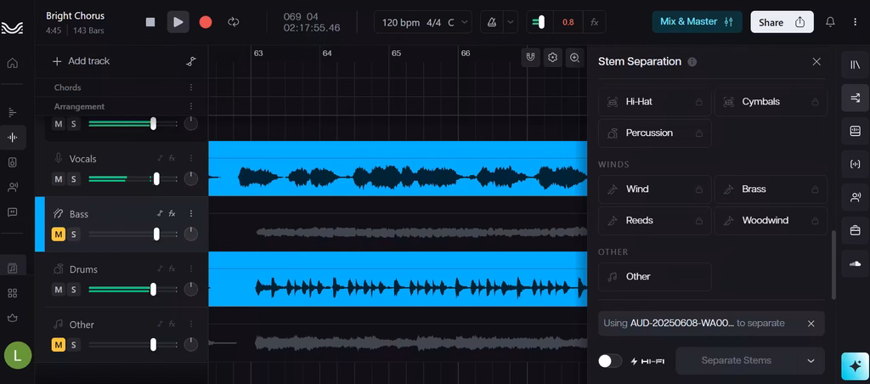The image size is (870, 384).
Task: Close the Stem Separation panel
Action: tap(816, 62)
